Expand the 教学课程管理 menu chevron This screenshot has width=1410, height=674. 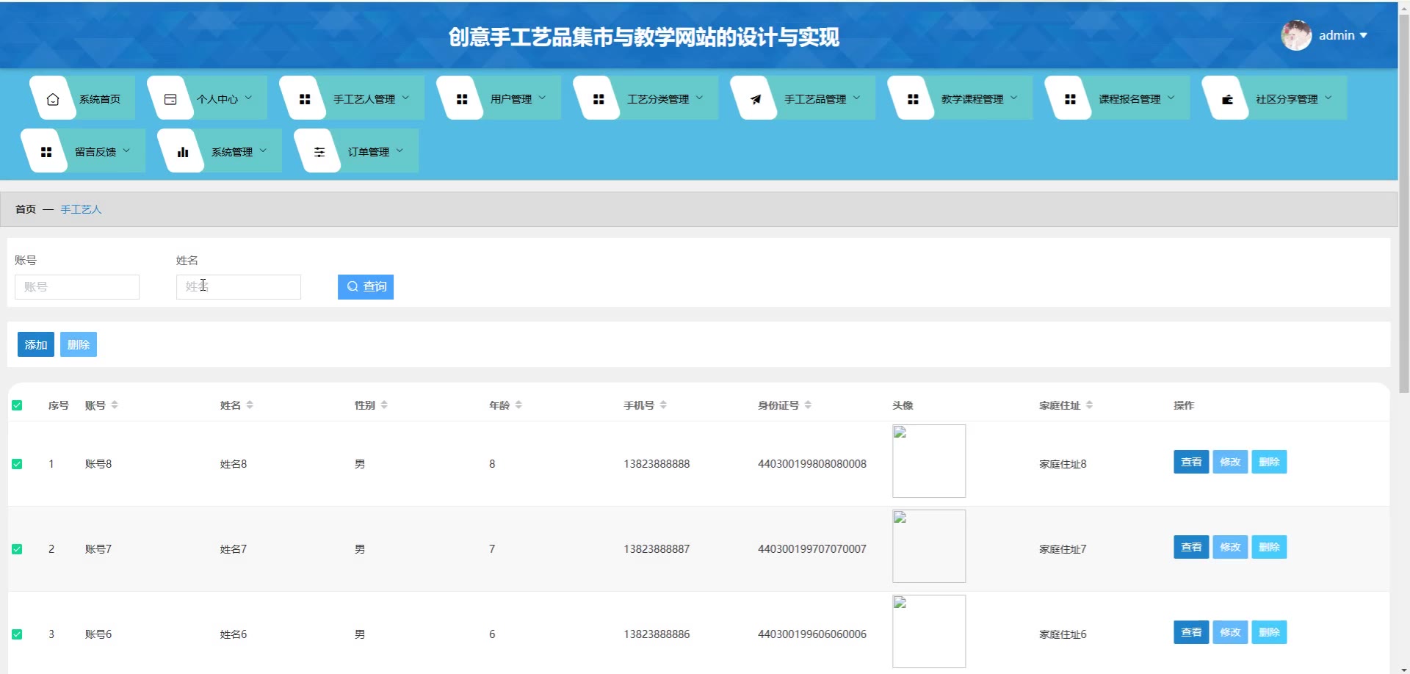(x=1014, y=98)
